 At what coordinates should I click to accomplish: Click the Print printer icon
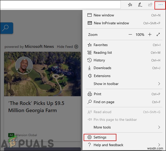click(x=90, y=94)
